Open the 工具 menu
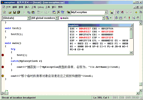This screenshot has width=143, height=100. click(x=48, y=7)
